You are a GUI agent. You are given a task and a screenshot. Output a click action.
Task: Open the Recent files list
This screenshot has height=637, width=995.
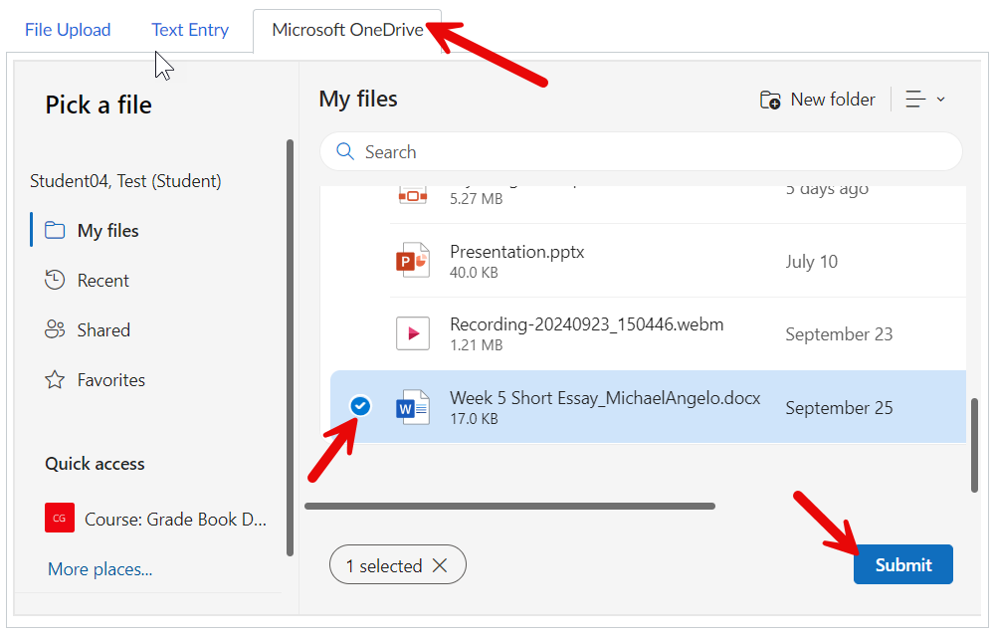(102, 281)
